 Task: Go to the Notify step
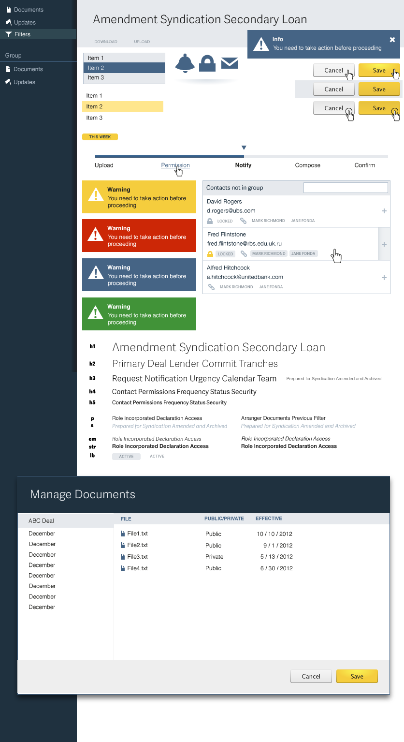click(243, 165)
